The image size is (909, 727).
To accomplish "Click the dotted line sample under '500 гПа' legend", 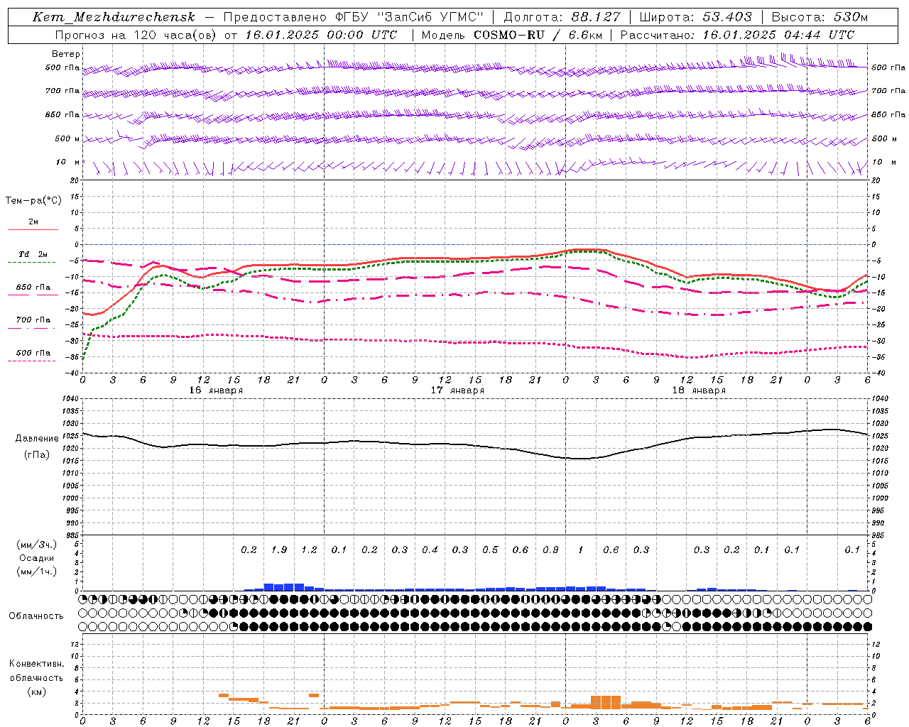I will point(31,361).
